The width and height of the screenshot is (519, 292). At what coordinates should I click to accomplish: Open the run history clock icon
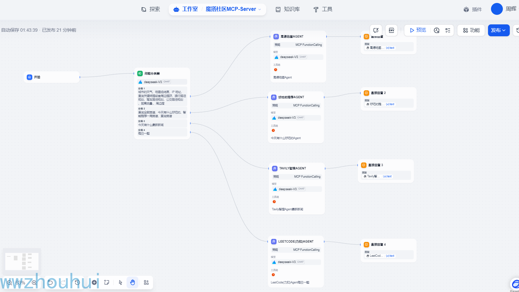[x=437, y=30]
